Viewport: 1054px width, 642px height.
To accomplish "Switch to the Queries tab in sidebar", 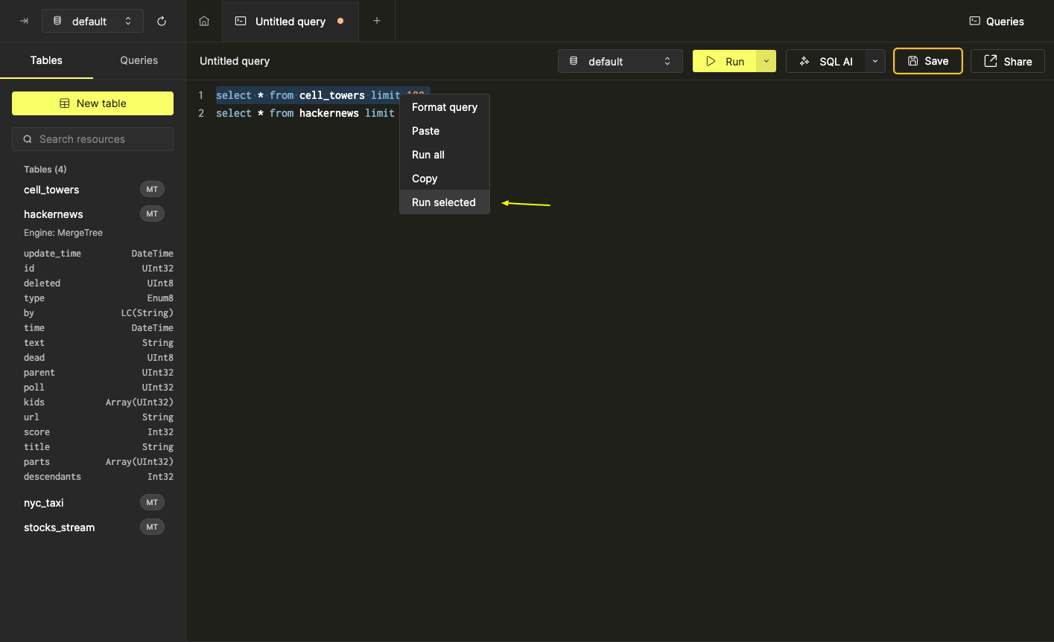I will [139, 60].
